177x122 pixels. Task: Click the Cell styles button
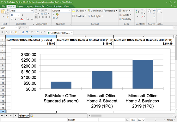95,16
